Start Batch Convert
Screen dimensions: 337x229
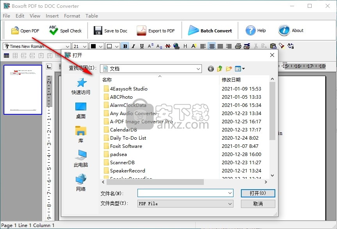click(210, 31)
